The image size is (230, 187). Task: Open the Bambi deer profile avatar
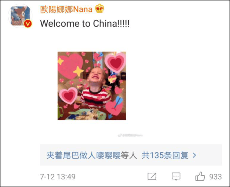(x=20, y=16)
